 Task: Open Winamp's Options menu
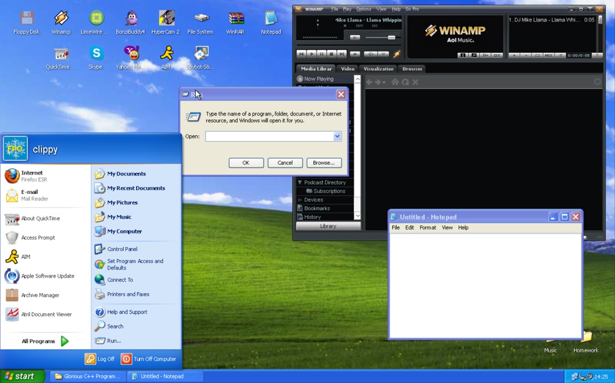[x=363, y=9]
